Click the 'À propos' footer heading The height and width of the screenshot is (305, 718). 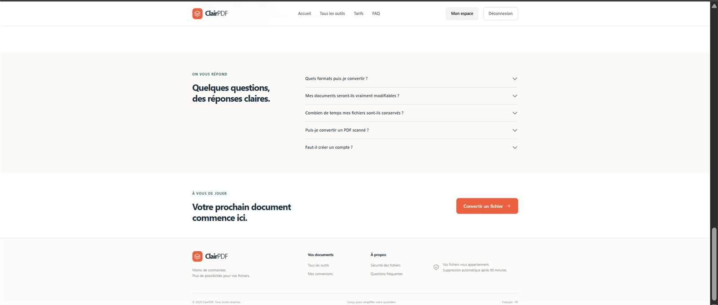(x=378, y=255)
